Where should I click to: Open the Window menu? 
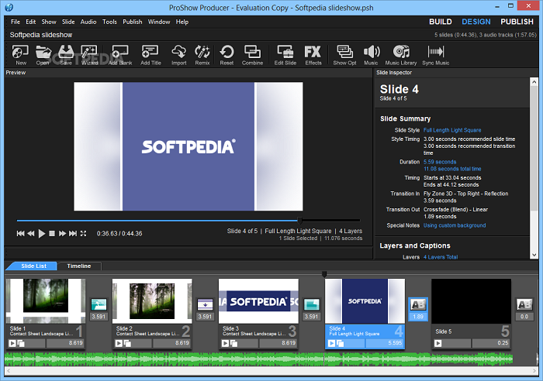(159, 22)
